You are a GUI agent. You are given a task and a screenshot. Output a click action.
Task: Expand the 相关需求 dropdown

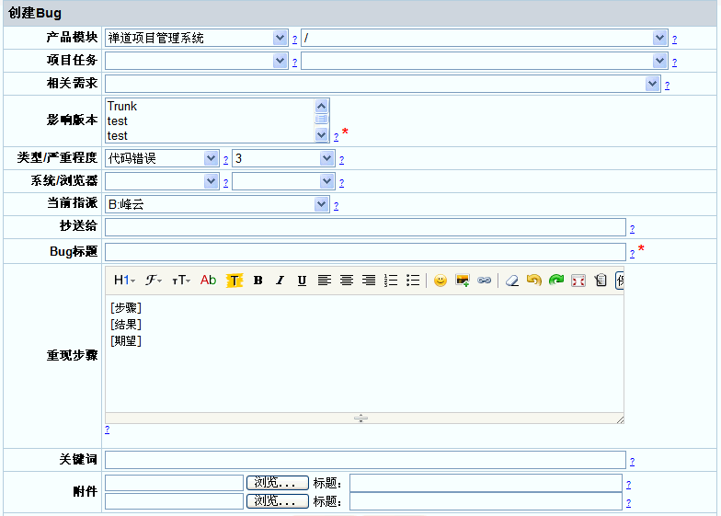(x=383, y=84)
